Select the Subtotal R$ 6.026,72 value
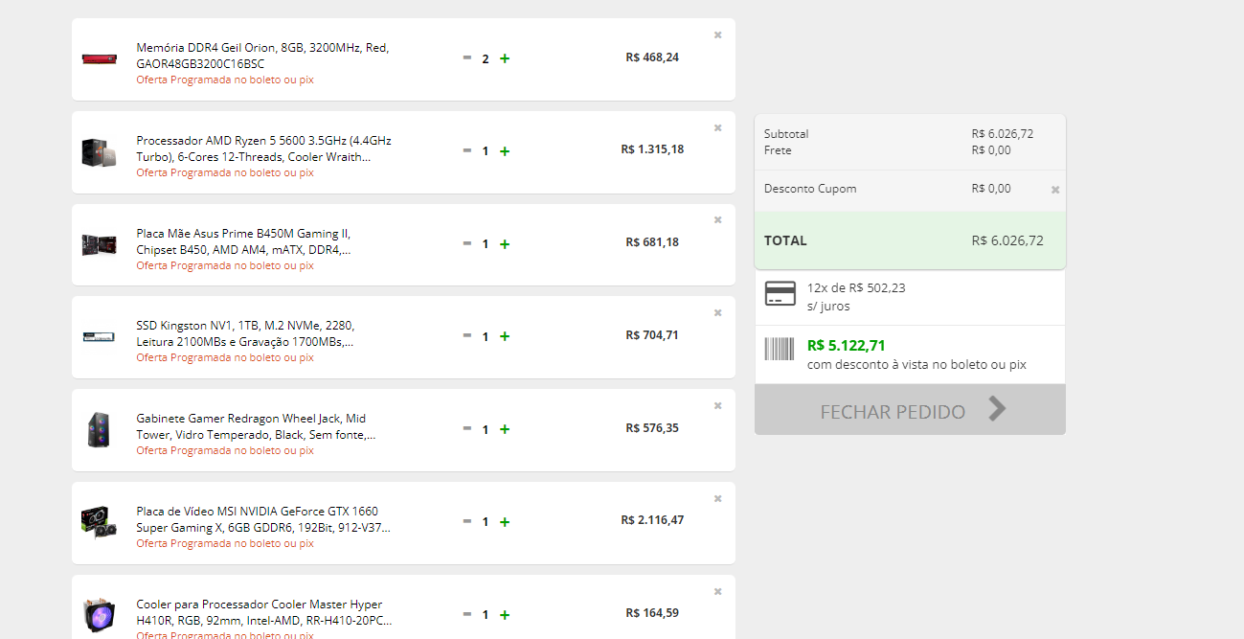1244x639 pixels. coord(1003,134)
